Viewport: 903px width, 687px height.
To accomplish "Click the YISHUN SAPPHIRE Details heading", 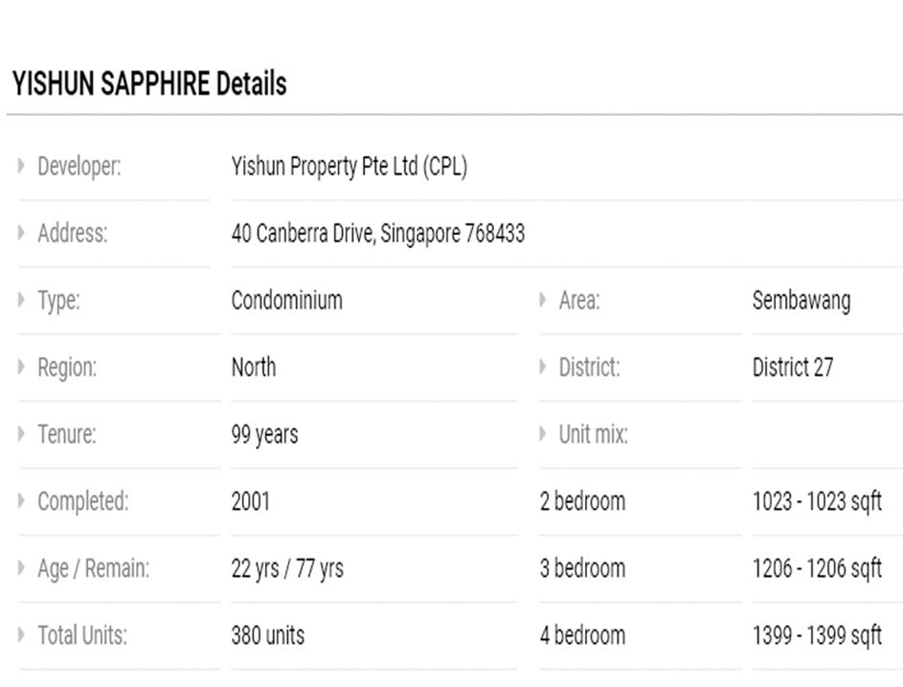I will pyautogui.click(x=149, y=84).
